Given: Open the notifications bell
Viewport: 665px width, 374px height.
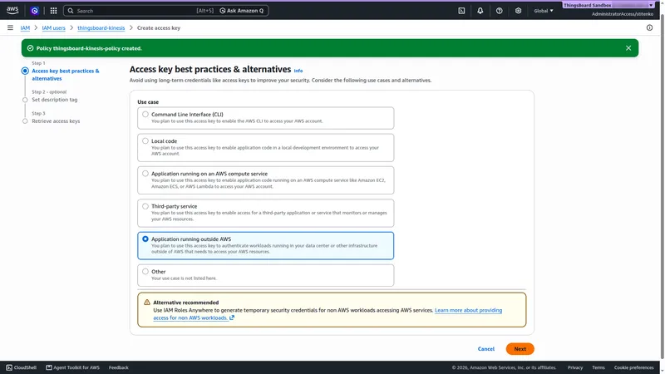Looking at the screenshot, I should [480, 11].
